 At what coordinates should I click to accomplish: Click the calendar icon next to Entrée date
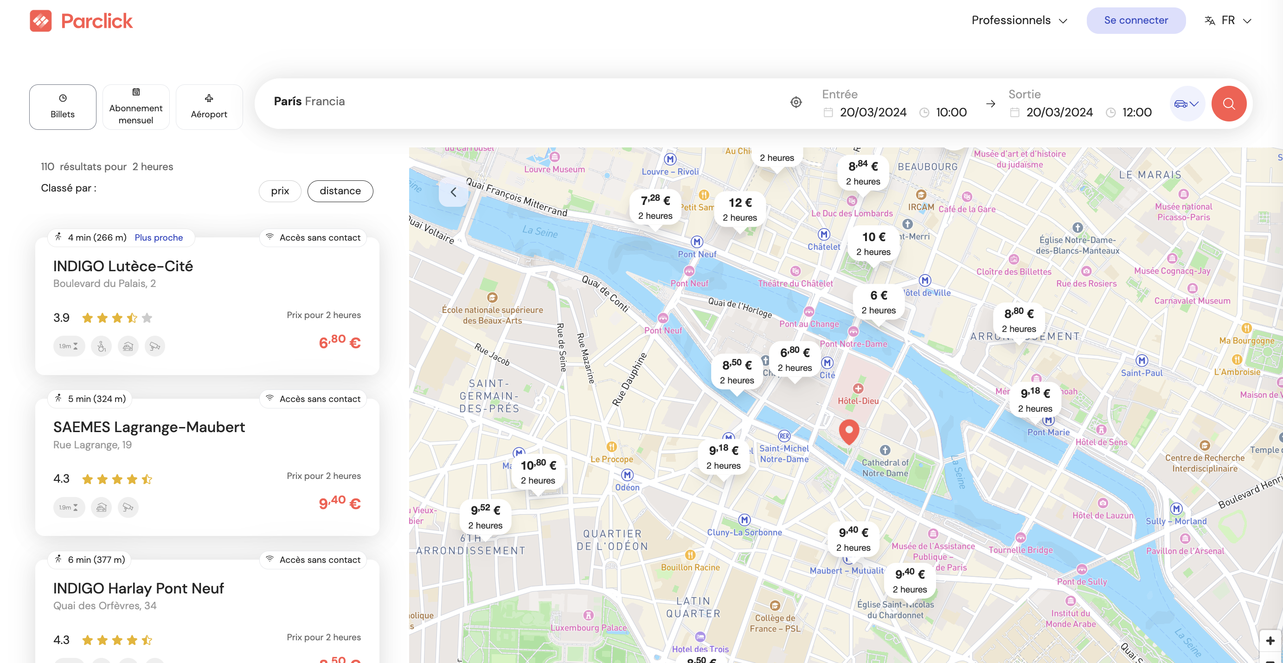point(828,113)
